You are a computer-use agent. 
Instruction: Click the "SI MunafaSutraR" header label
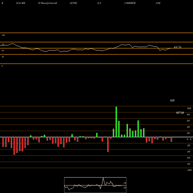[x=47, y=3]
